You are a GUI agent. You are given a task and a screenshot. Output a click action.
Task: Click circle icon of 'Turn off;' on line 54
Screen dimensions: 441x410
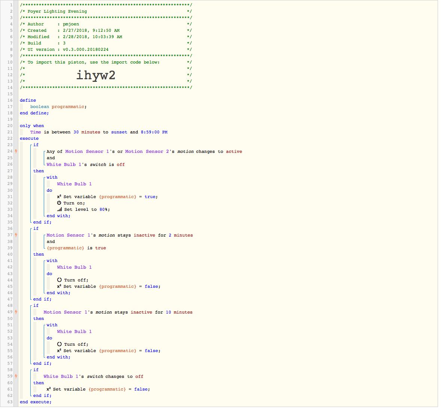60,344
